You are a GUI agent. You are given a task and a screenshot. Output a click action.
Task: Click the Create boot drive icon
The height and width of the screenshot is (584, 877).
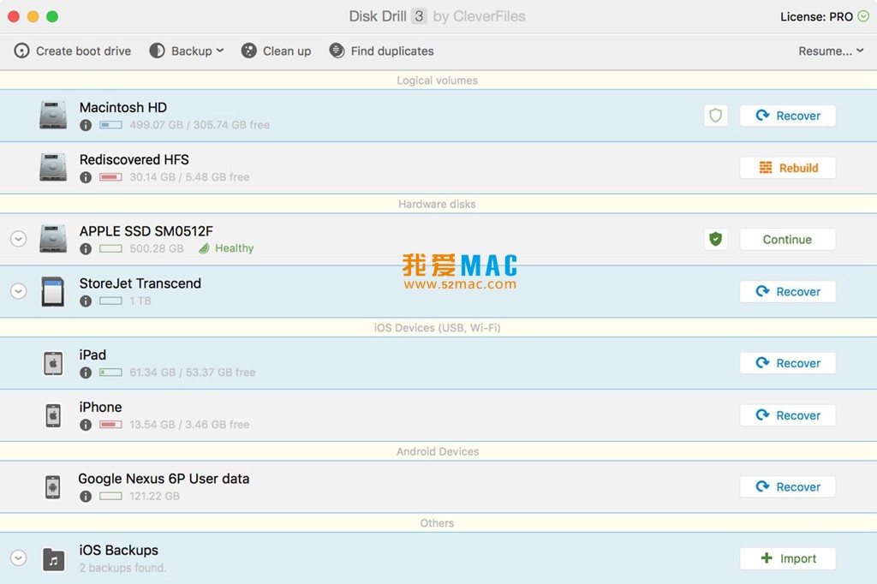coord(21,51)
